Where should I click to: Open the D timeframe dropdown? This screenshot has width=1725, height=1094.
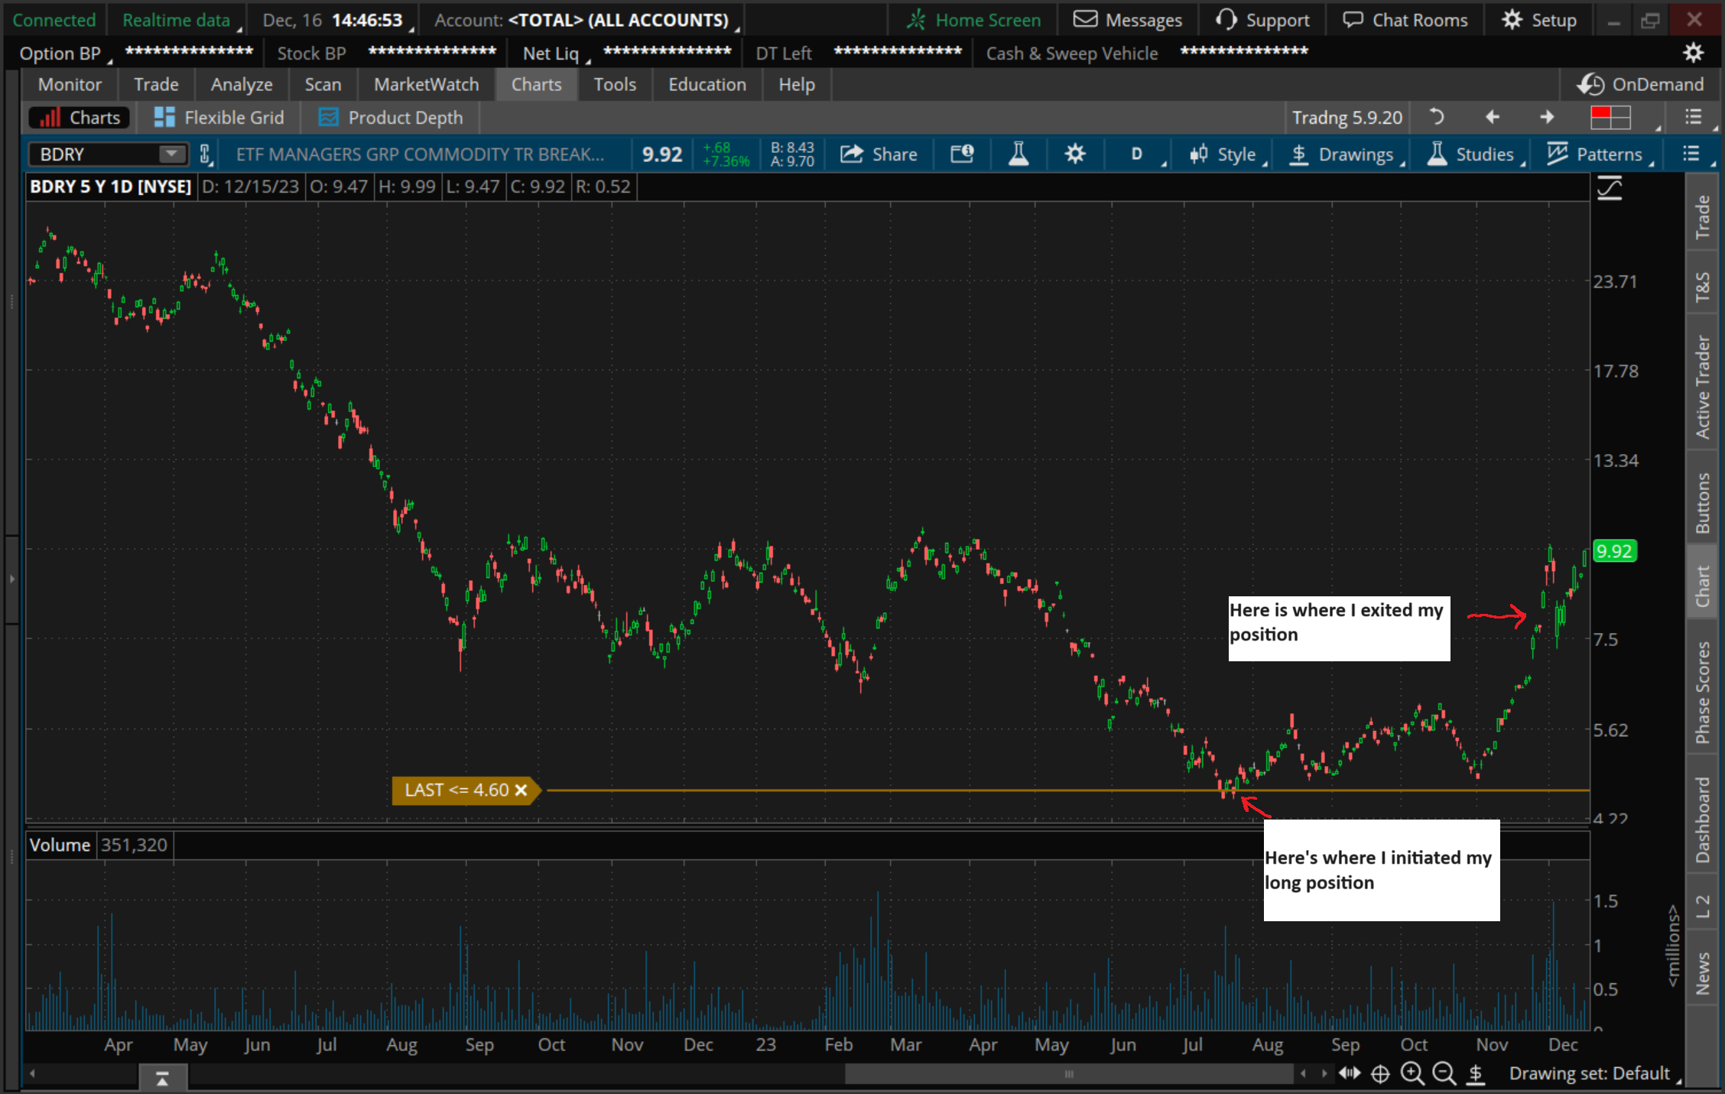(x=1137, y=154)
